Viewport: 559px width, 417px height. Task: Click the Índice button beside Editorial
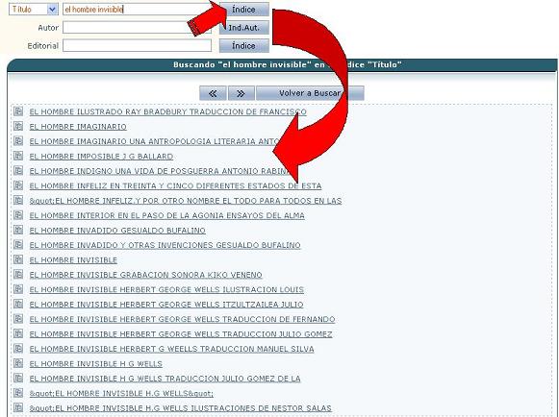click(244, 45)
